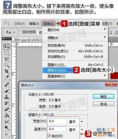118x139 pixels.
Task: Click the Width (宽度) input field
Action: point(57,121)
